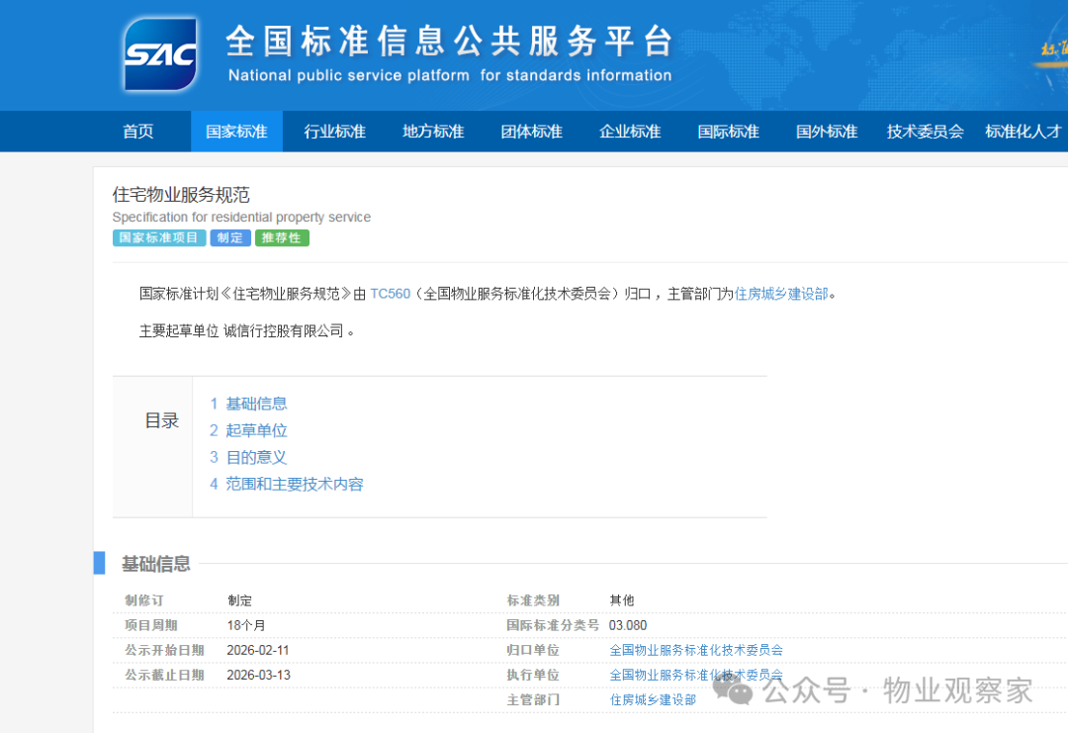Click 技术委员会 navigation item
This screenshot has width=1068, height=733.
coord(925,132)
